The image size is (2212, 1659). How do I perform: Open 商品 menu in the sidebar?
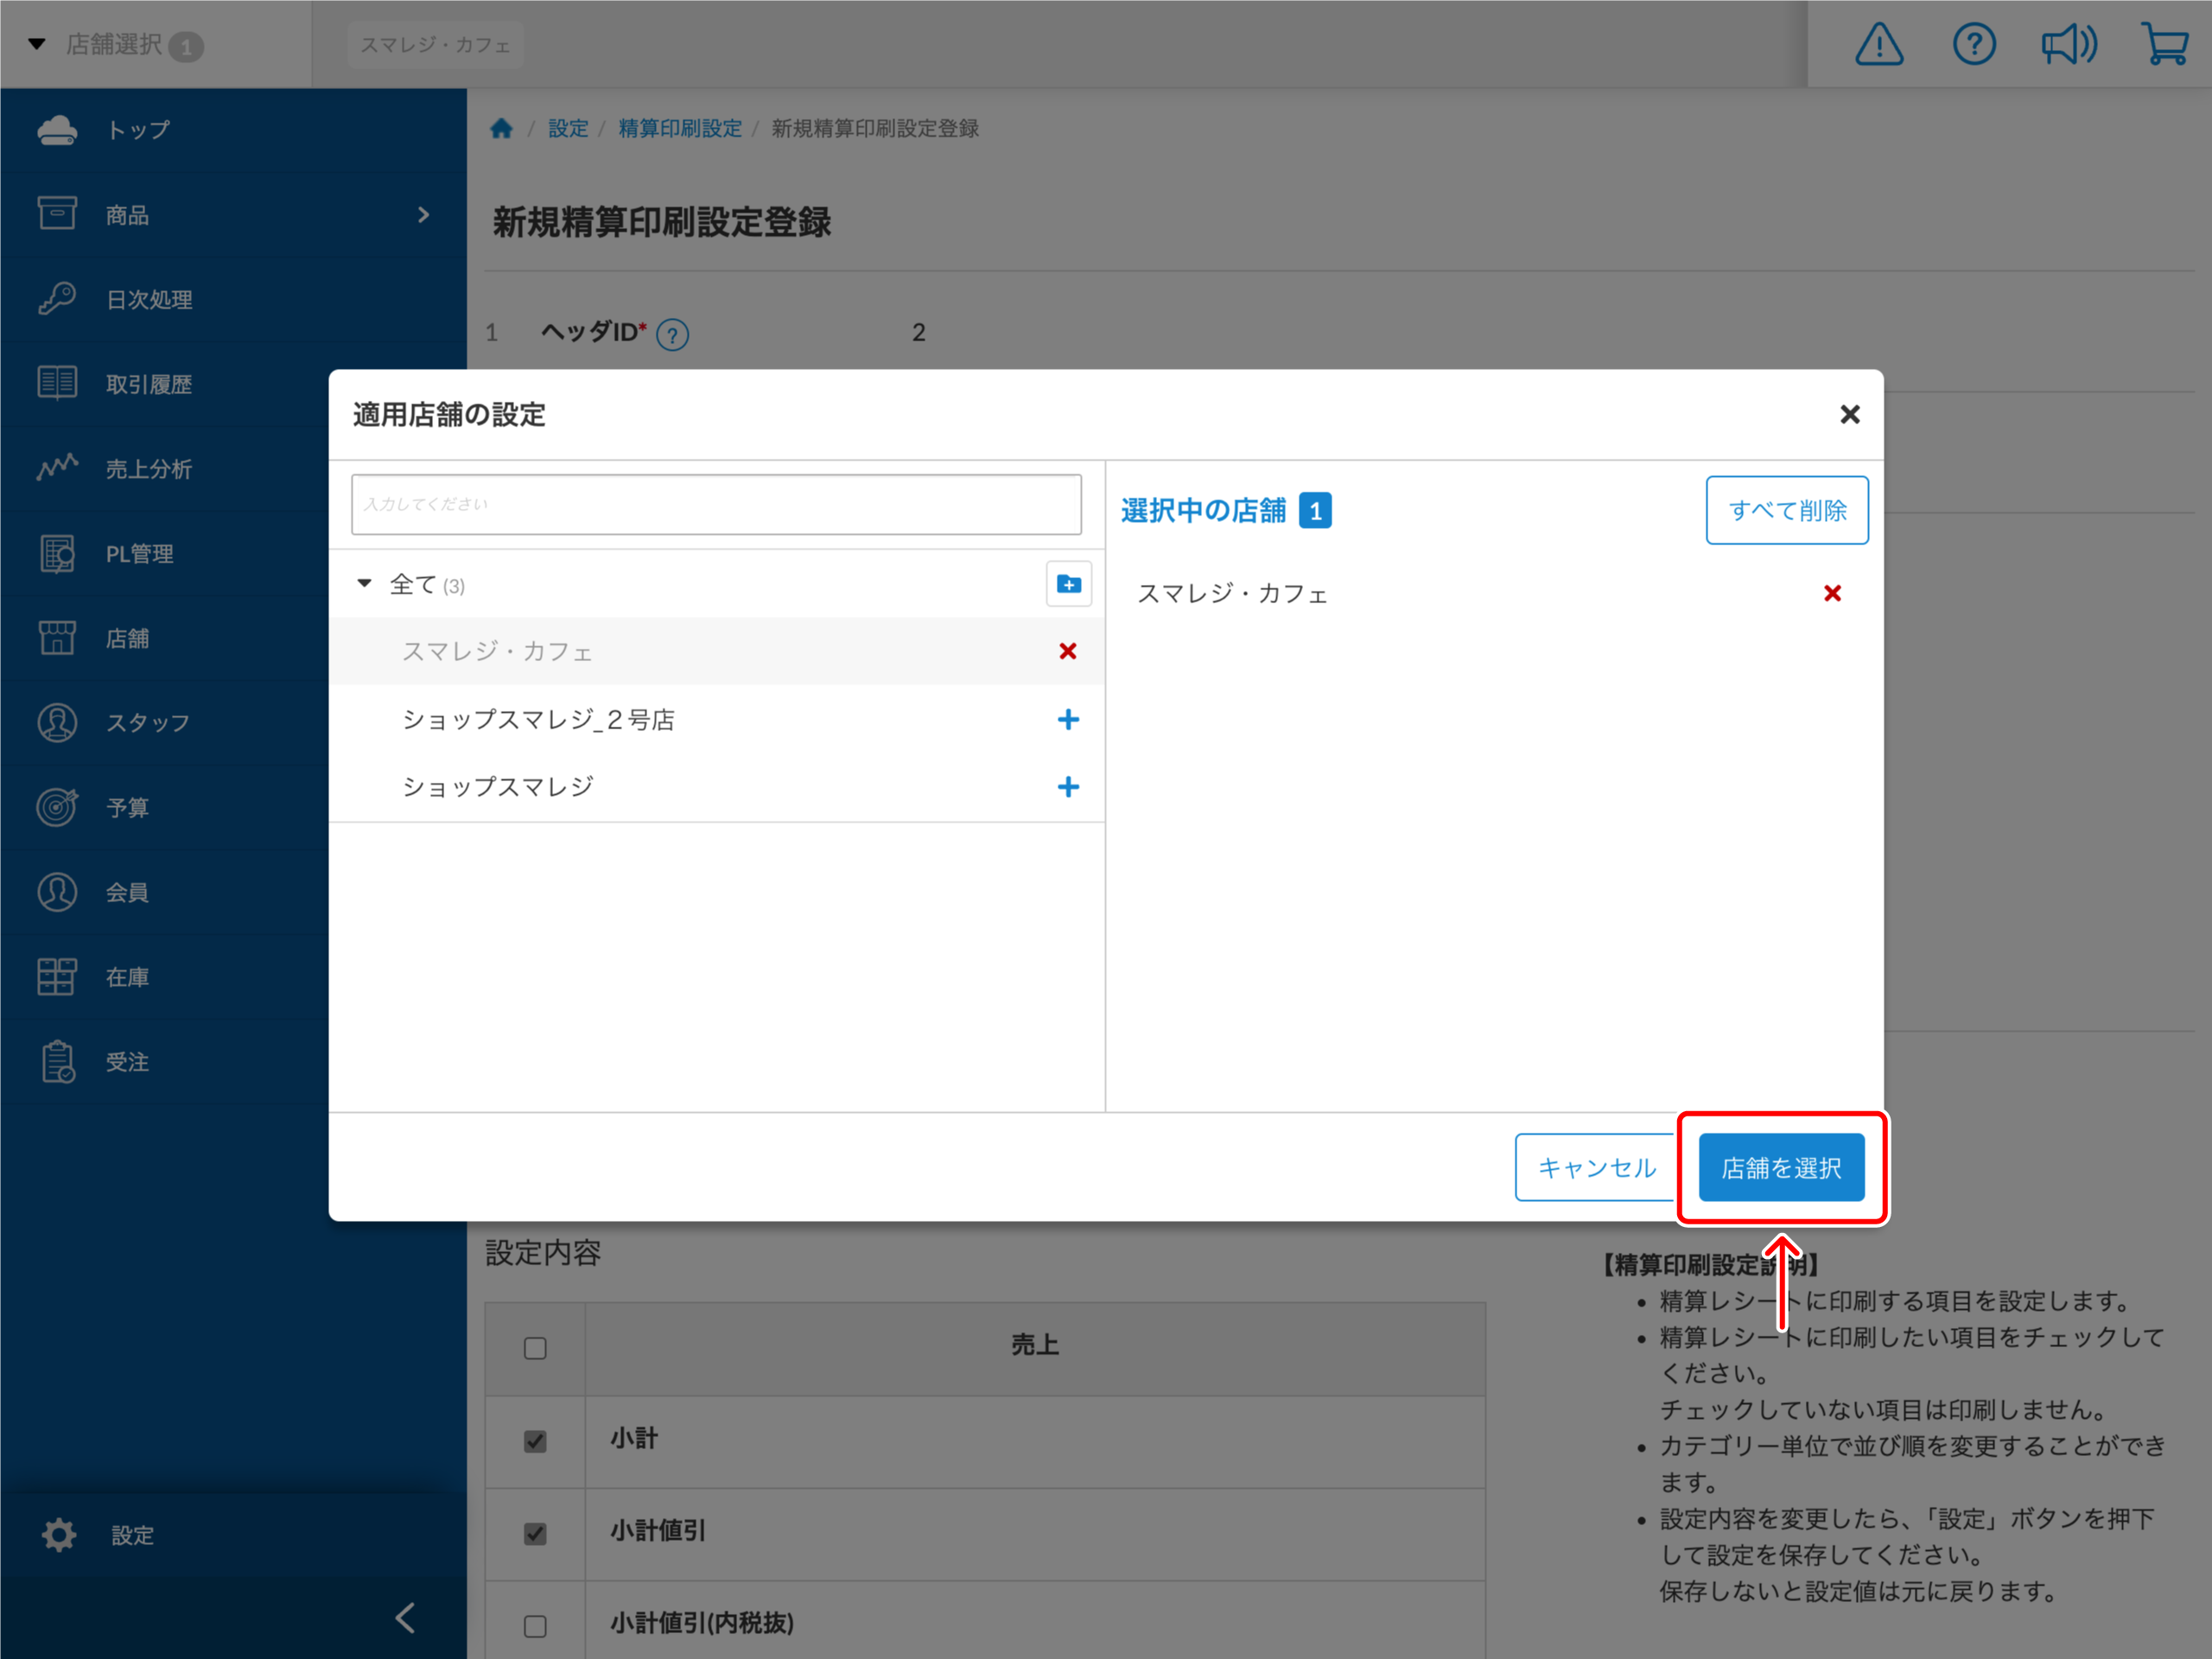click(233, 215)
